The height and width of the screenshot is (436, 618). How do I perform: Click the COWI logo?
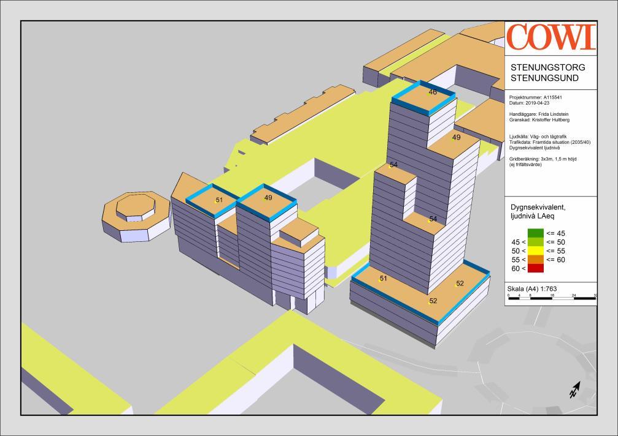click(551, 37)
